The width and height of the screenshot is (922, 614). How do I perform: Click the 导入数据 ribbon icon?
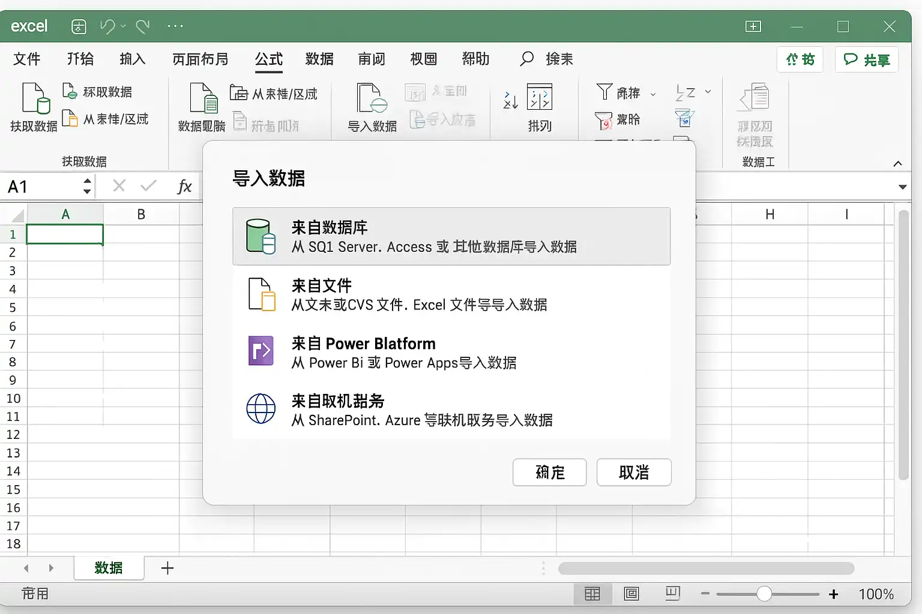tap(372, 98)
